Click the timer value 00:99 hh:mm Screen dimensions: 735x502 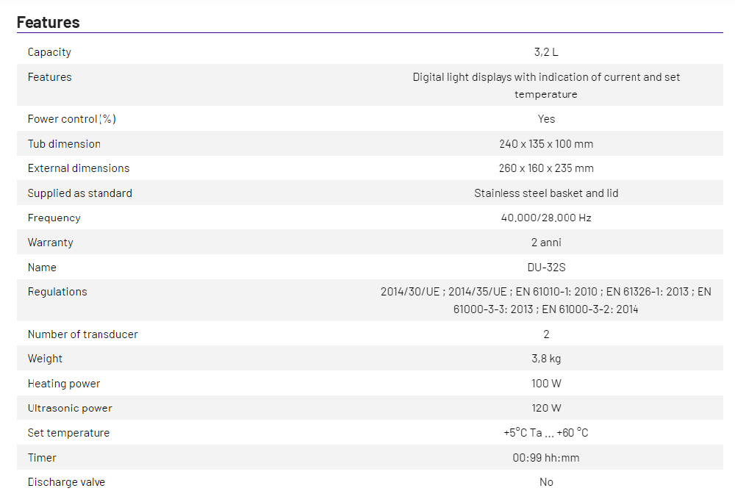point(545,458)
